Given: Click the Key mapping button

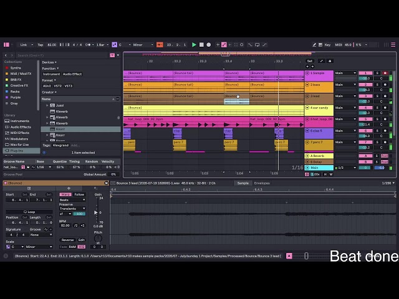Looking at the screenshot, I should [x=327, y=45].
